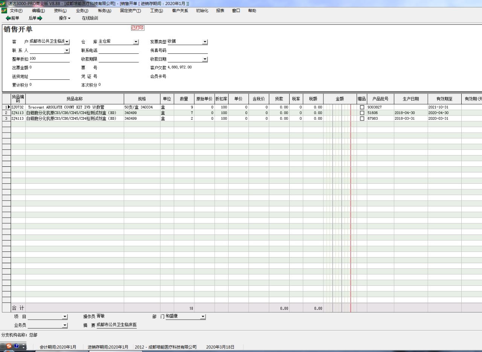The image size is (482, 352).
Task: Tick the 赠品 checkbox in row 3
Action: click(362, 119)
